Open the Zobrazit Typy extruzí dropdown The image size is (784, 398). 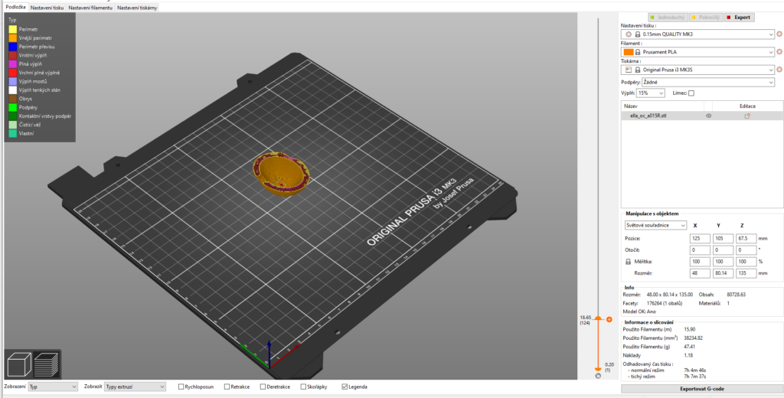point(135,387)
